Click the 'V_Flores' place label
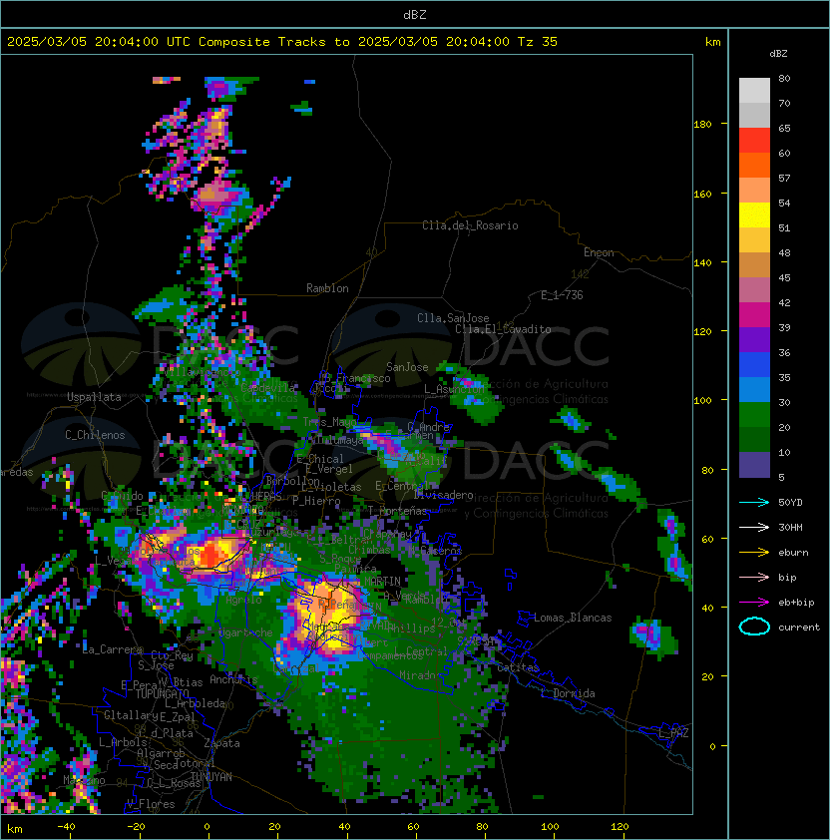The image size is (830, 840). pyautogui.click(x=151, y=804)
